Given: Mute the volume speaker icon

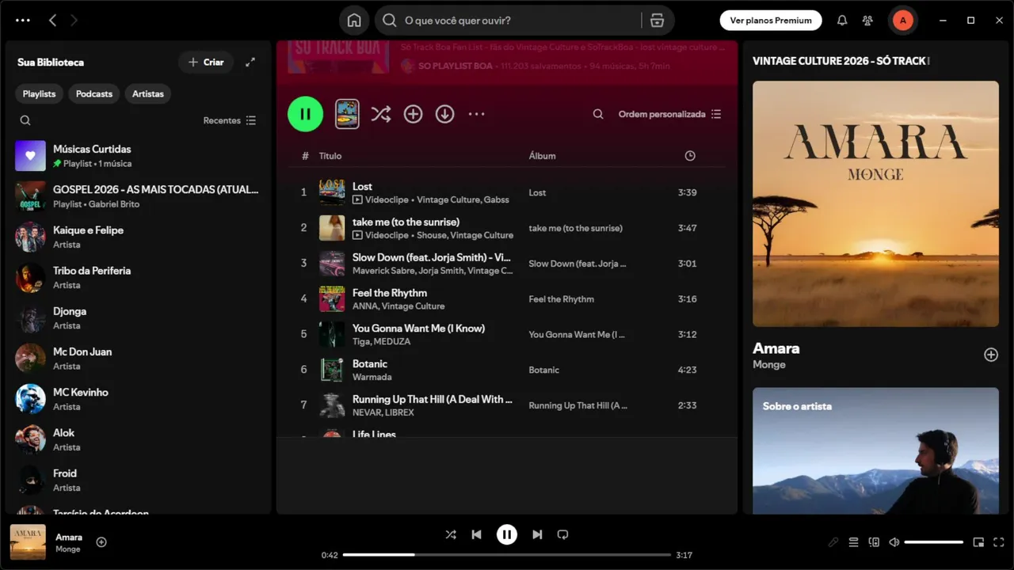Looking at the screenshot, I should [x=894, y=542].
